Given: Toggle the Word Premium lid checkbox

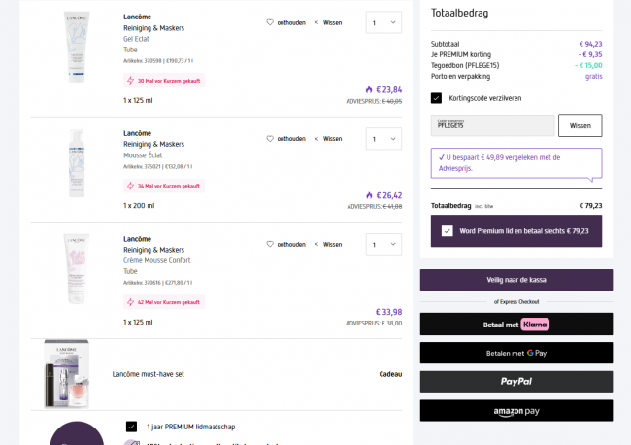Looking at the screenshot, I should click(447, 231).
